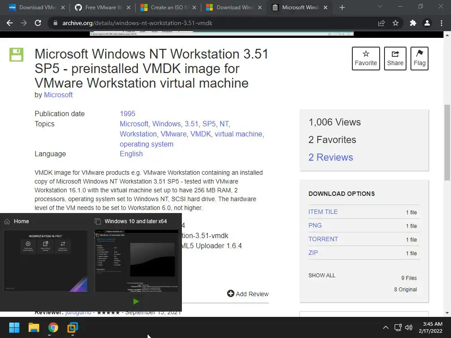Open File Explorer from taskbar
The height and width of the screenshot is (338, 451).
pyautogui.click(x=33, y=327)
